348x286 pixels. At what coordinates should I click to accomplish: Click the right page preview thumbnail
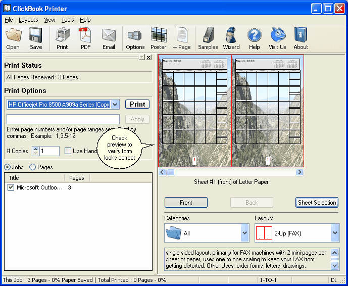pos(268,111)
